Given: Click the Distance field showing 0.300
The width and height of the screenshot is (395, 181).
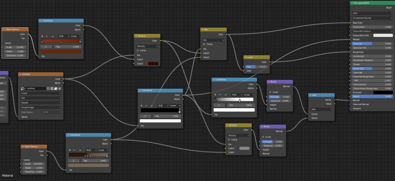Looking at the screenshot, I should point(272,146).
